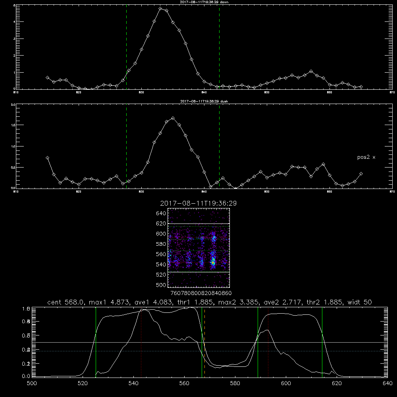Select left green dashed line in dawn plot

pos(126,47)
